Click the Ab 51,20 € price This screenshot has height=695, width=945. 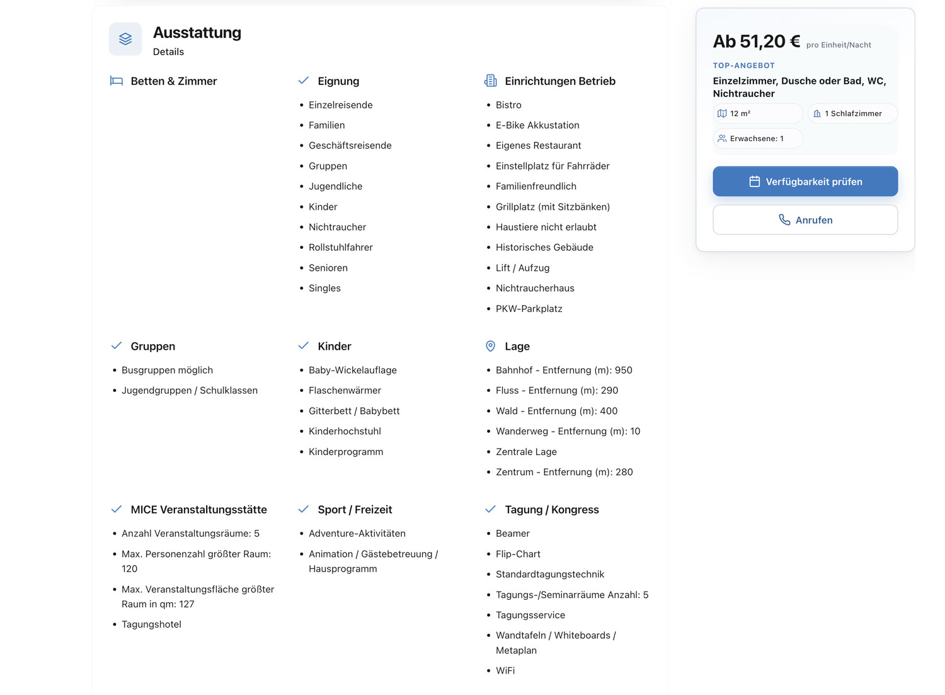757,42
